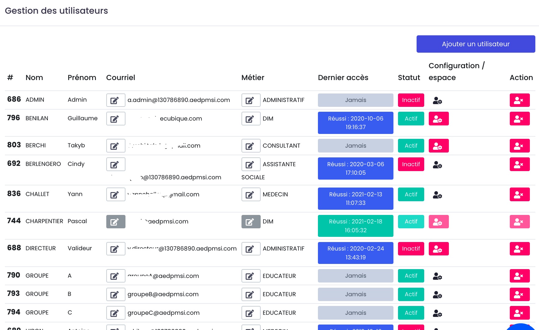The image size is (539, 330).
Task: Toggle Actif status of CHARPENTIER Pascal
Action: point(411,222)
